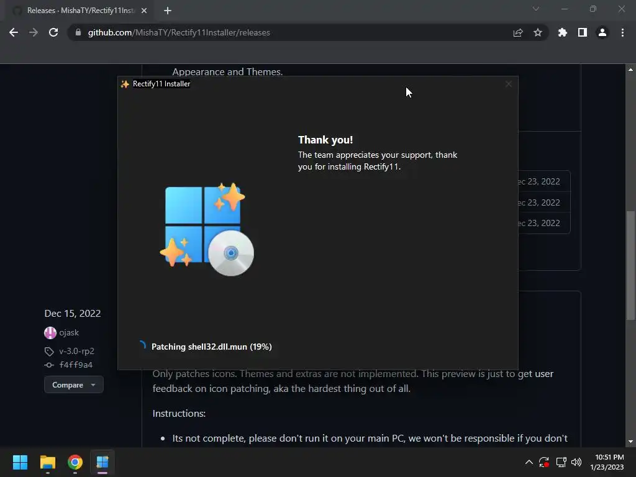Switch to Chrome from the taskbar

tap(75, 462)
